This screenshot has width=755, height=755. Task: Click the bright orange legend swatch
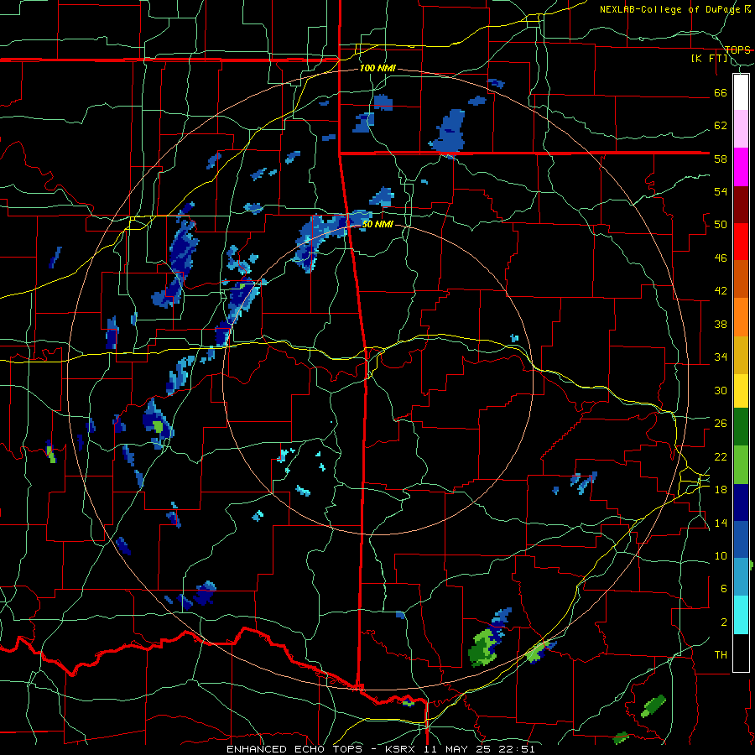click(741, 317)
